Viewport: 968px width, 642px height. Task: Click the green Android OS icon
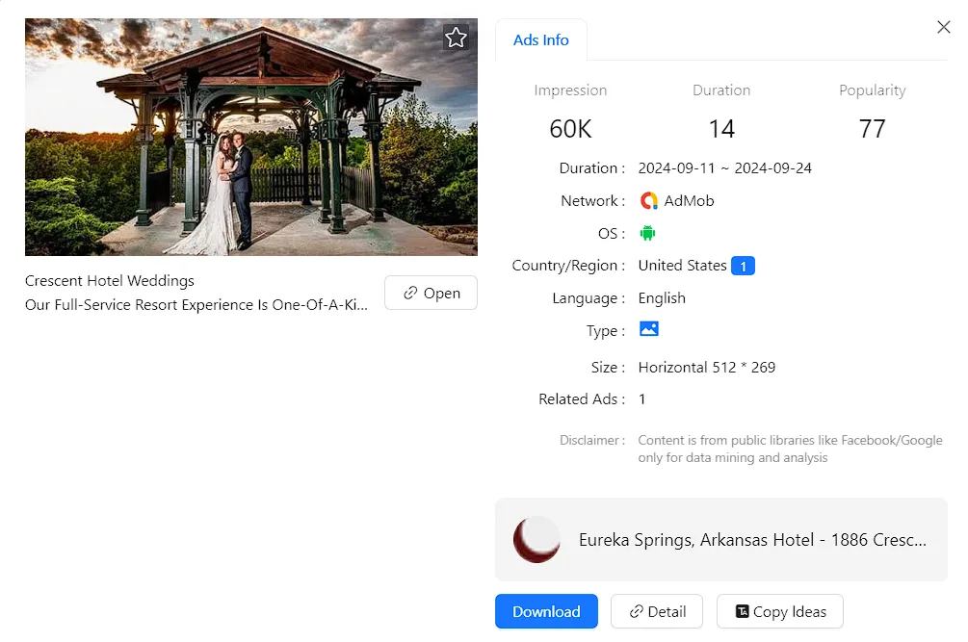click(647, 233)
